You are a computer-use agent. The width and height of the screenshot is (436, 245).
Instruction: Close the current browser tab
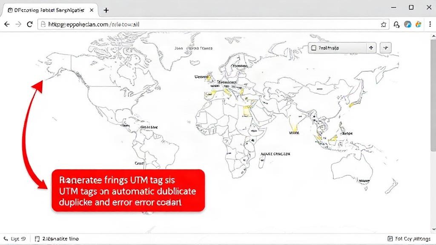(x=92, y=10)
